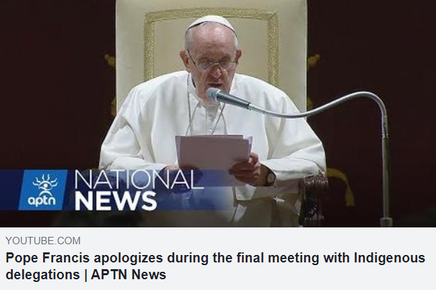Click the white skullcap in the thumbnail

click(x=211, y=24)
